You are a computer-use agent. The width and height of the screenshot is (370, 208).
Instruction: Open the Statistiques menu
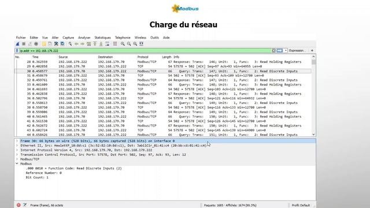[103, 38]
